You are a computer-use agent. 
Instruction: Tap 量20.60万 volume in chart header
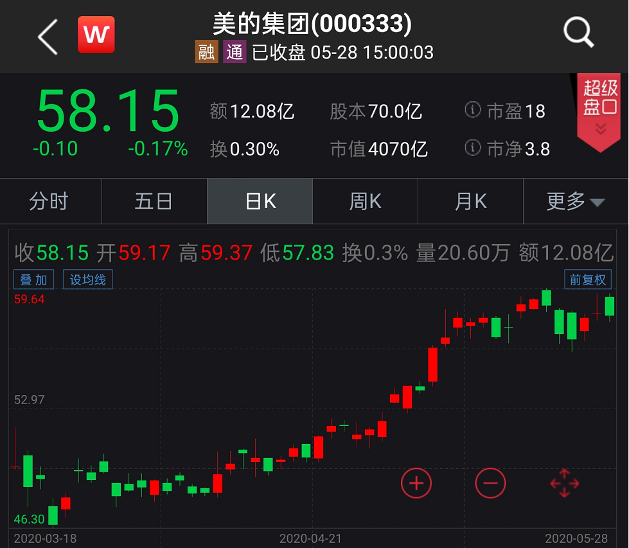tap(463, 252)
